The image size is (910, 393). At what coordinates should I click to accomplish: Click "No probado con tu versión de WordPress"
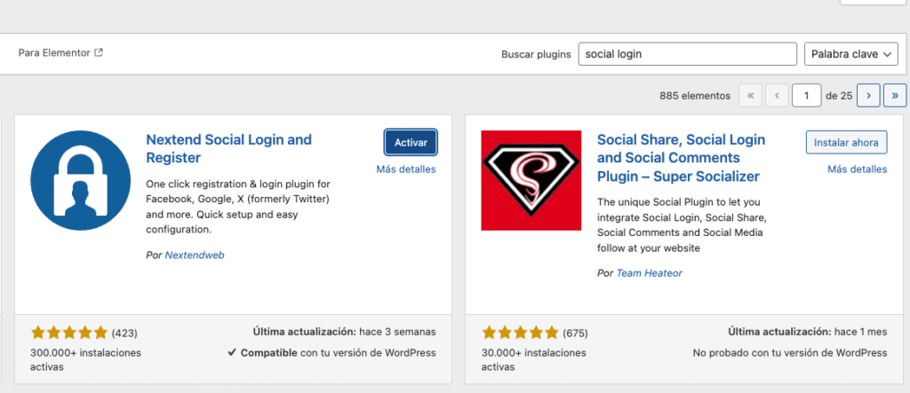(790, 352)
